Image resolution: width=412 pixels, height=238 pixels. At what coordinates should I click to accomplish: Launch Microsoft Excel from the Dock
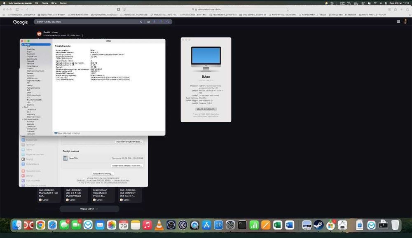coord(277,225)
